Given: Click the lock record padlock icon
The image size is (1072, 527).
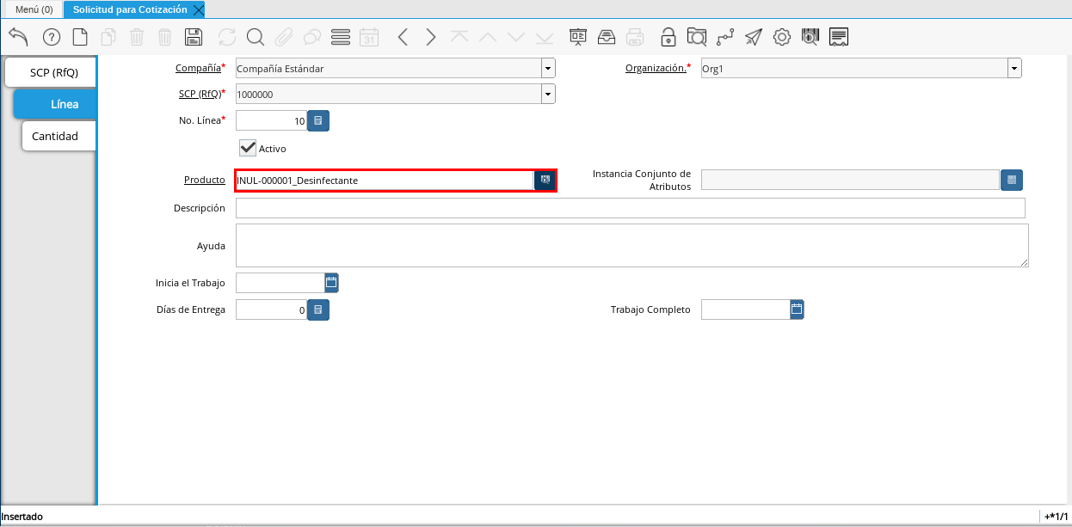Looking at the screenshot, I should point(668,37).
